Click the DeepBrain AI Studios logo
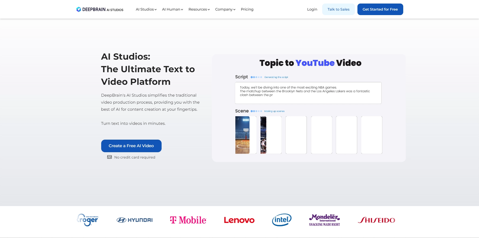 pos(100,9)
